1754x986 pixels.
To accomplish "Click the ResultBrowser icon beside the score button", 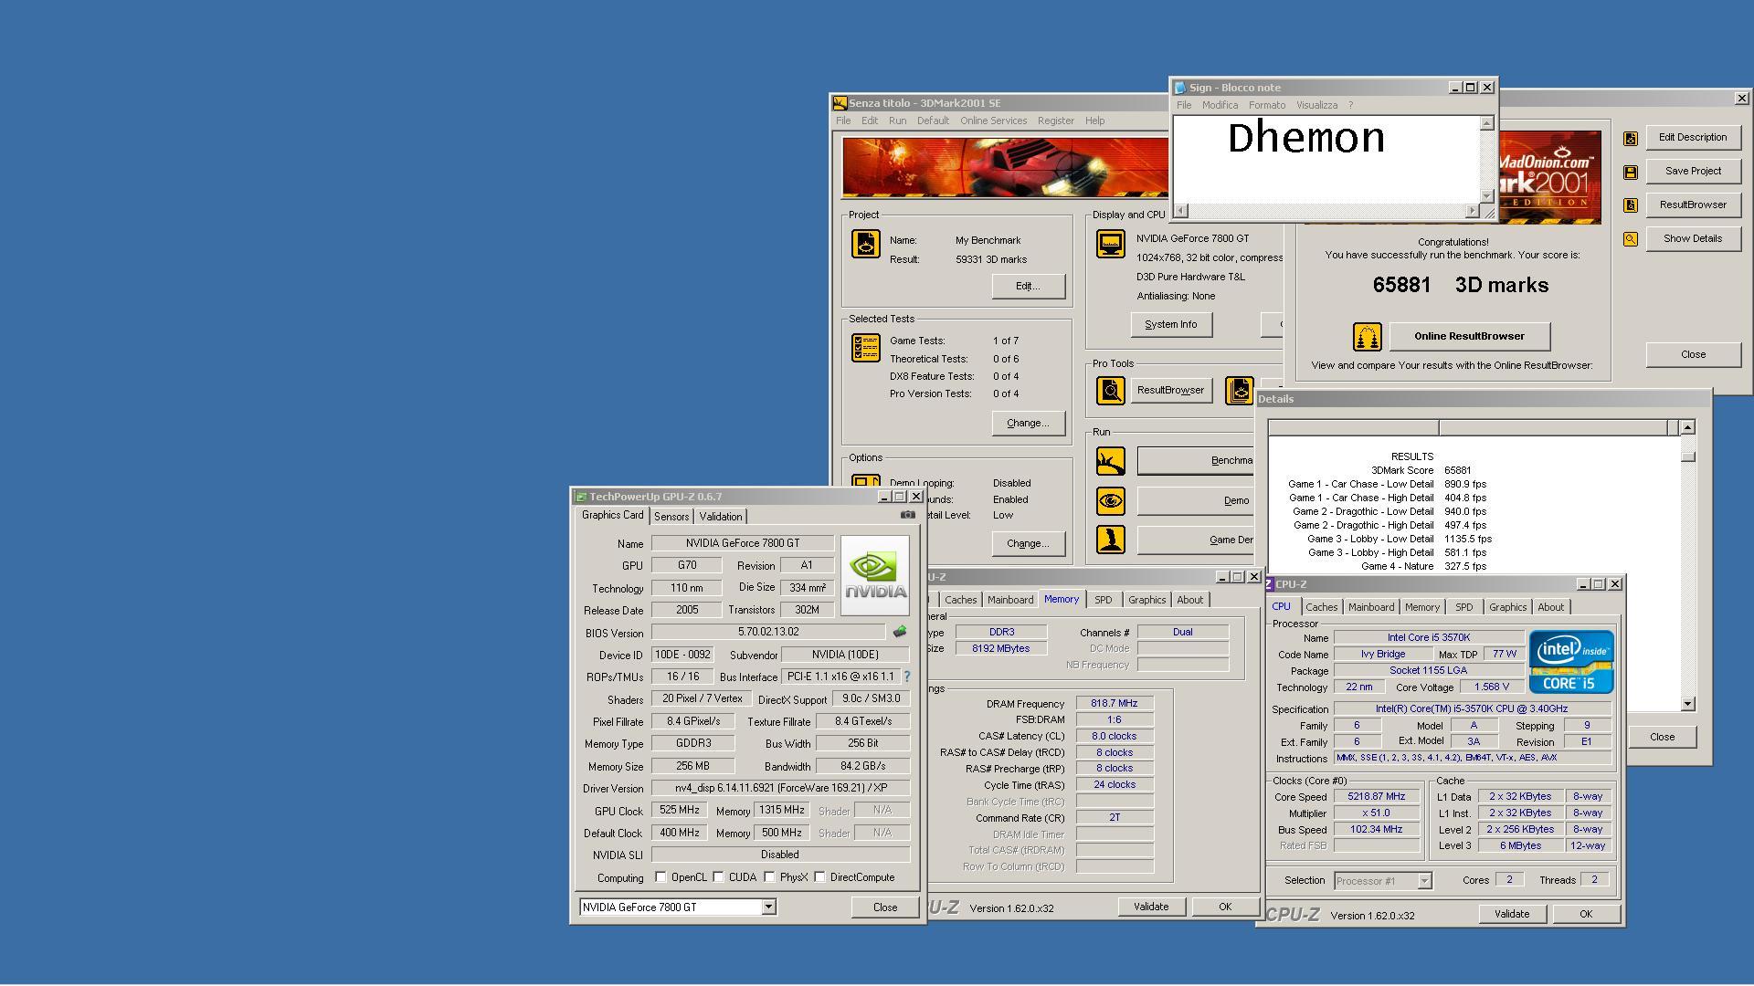I will [1631, 205].
